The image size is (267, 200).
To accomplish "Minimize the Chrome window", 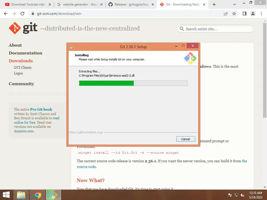I will (244, 3).
